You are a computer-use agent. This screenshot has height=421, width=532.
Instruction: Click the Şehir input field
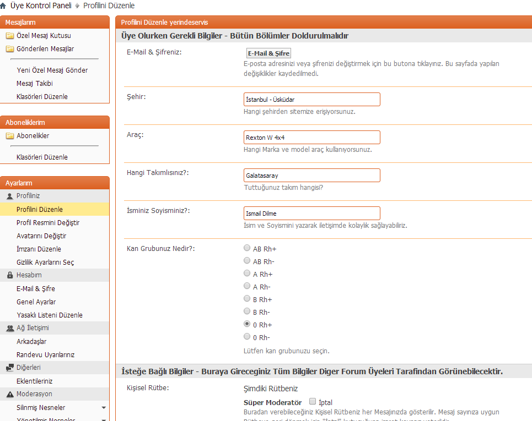[x=312, y=99]
